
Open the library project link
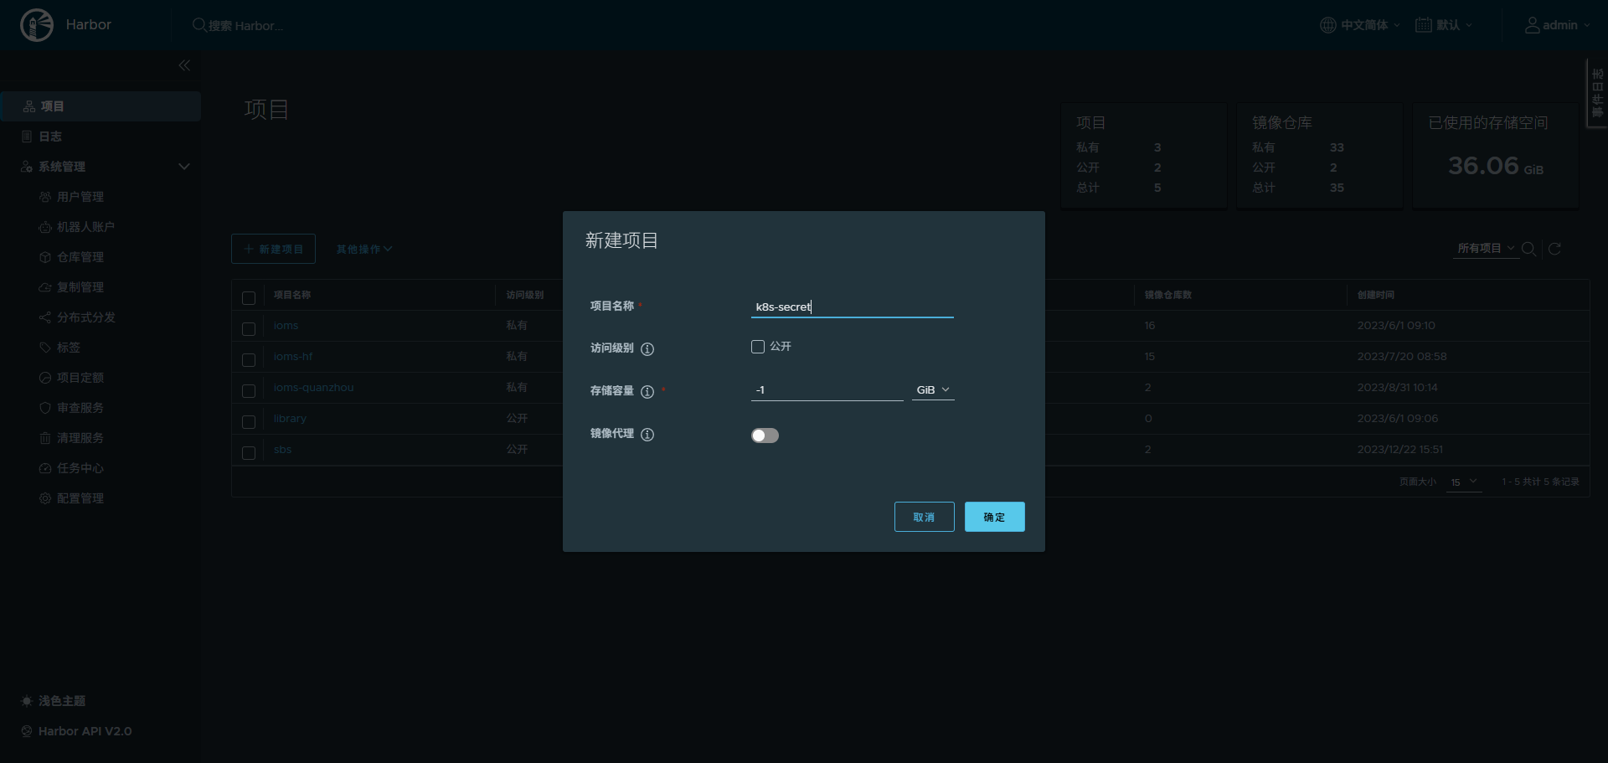pos(290,419)
